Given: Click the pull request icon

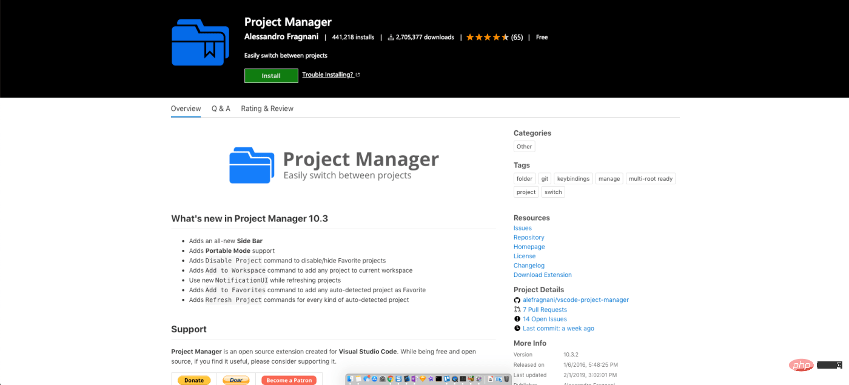Looking at the screenshot, I should [x=517, y=310].
